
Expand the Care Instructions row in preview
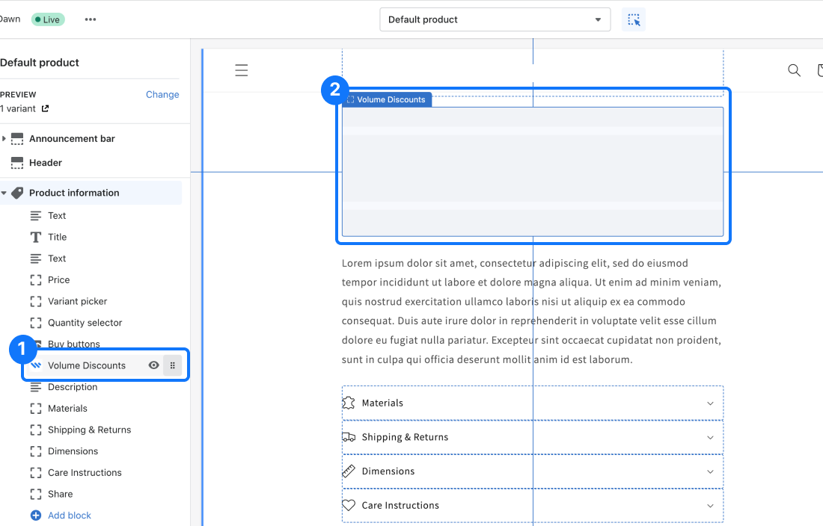coord(532,505)
